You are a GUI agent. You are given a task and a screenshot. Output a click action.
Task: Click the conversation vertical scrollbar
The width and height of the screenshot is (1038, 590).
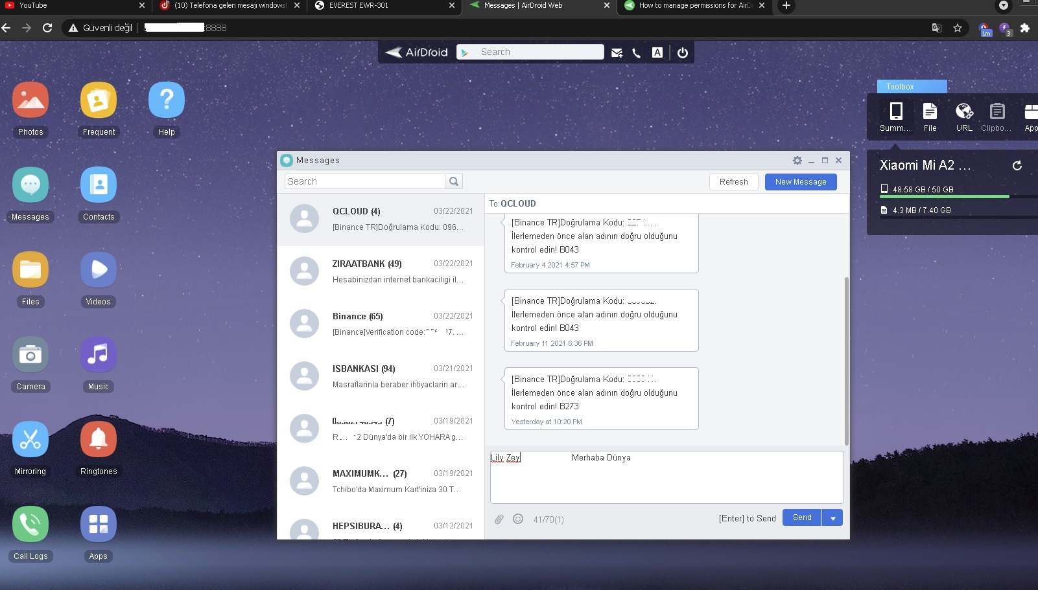click(846, 361)
